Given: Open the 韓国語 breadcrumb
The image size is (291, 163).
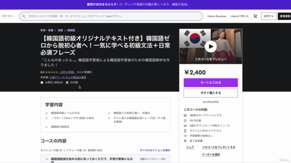Looking at the screenshot, I should tap(71, 30).
